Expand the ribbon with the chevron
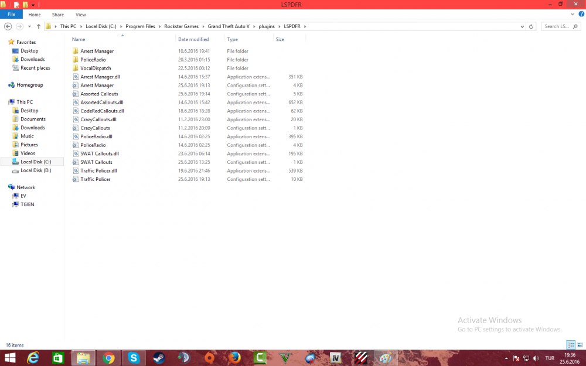 point(572,14)
